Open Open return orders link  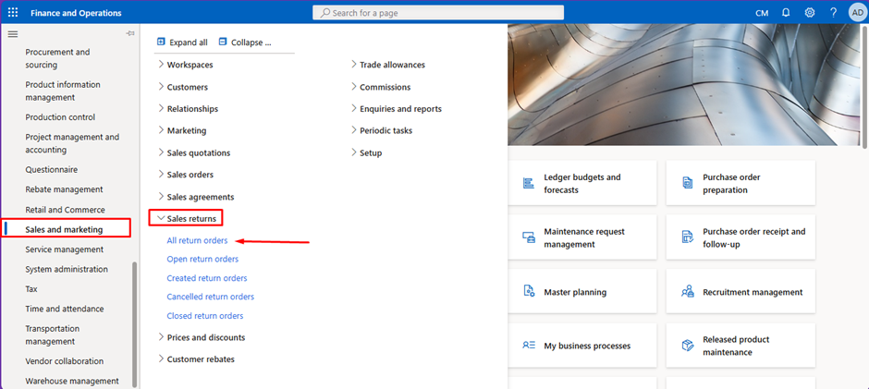(x=202, y=259)
